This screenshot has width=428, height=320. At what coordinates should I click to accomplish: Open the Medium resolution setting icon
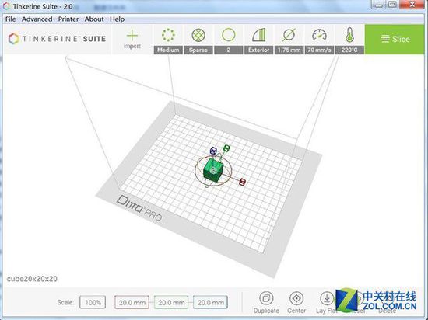pyautogui.click(x=168, y=35)
